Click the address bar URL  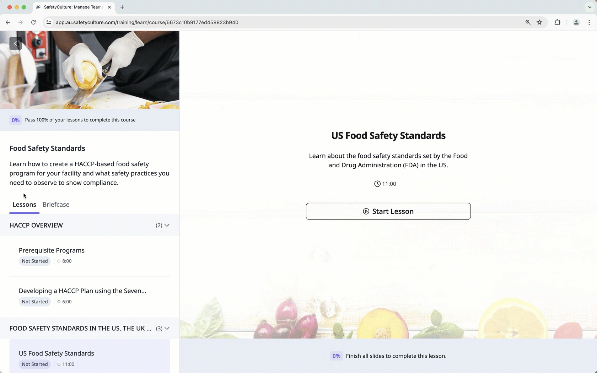coord(147,22)
